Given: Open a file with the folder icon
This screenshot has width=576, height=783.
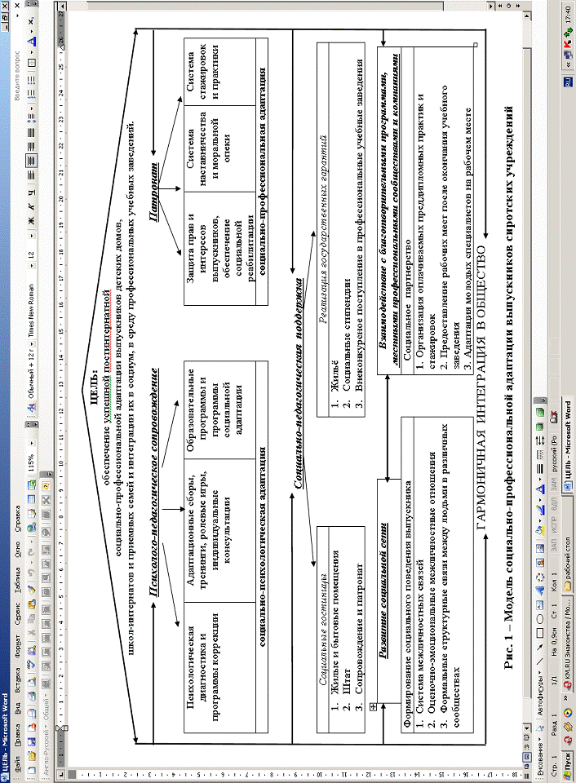Looking at the screenshot, I should (32, 756).
